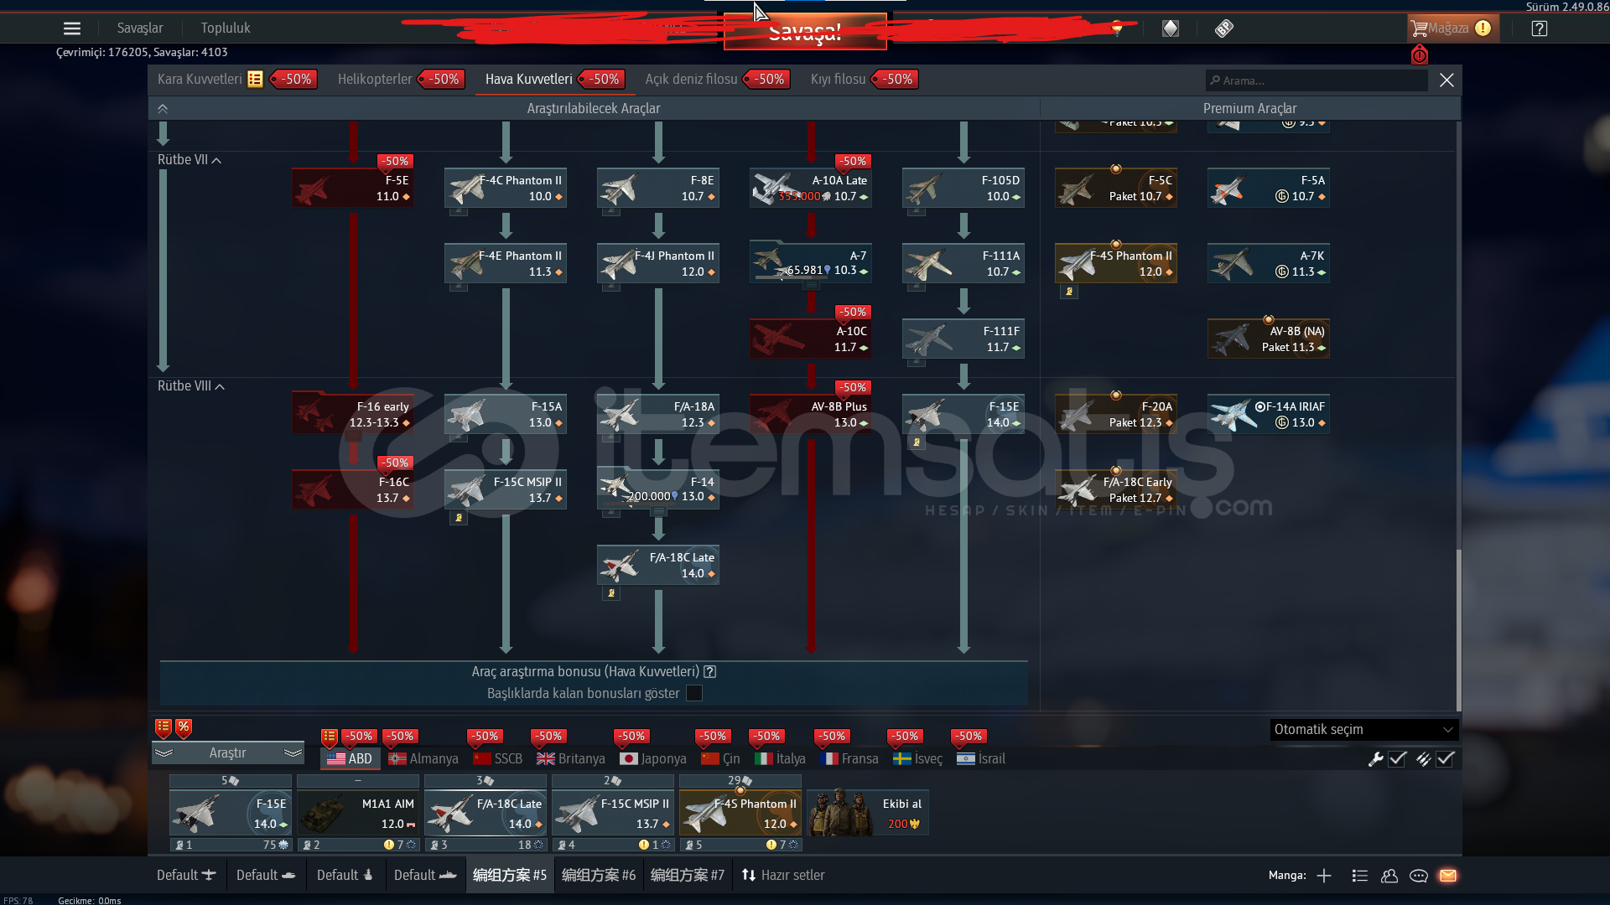This screenshot has height=905, width=1610.
Task: Toggle the automatic repair wrench checkbox
Action: pos(1397,759)
